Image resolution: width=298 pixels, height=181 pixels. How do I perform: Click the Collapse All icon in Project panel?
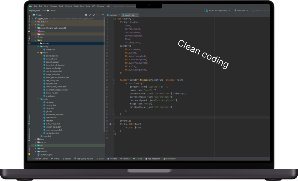(x=94, y=15)
